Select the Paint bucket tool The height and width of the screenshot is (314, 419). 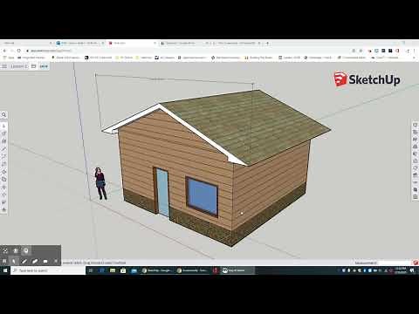tap(3, 141)
